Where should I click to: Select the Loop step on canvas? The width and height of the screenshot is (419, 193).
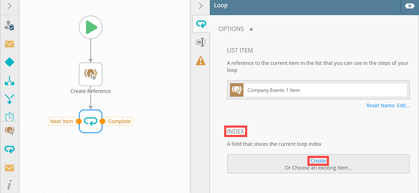click(x=91, y=121)
